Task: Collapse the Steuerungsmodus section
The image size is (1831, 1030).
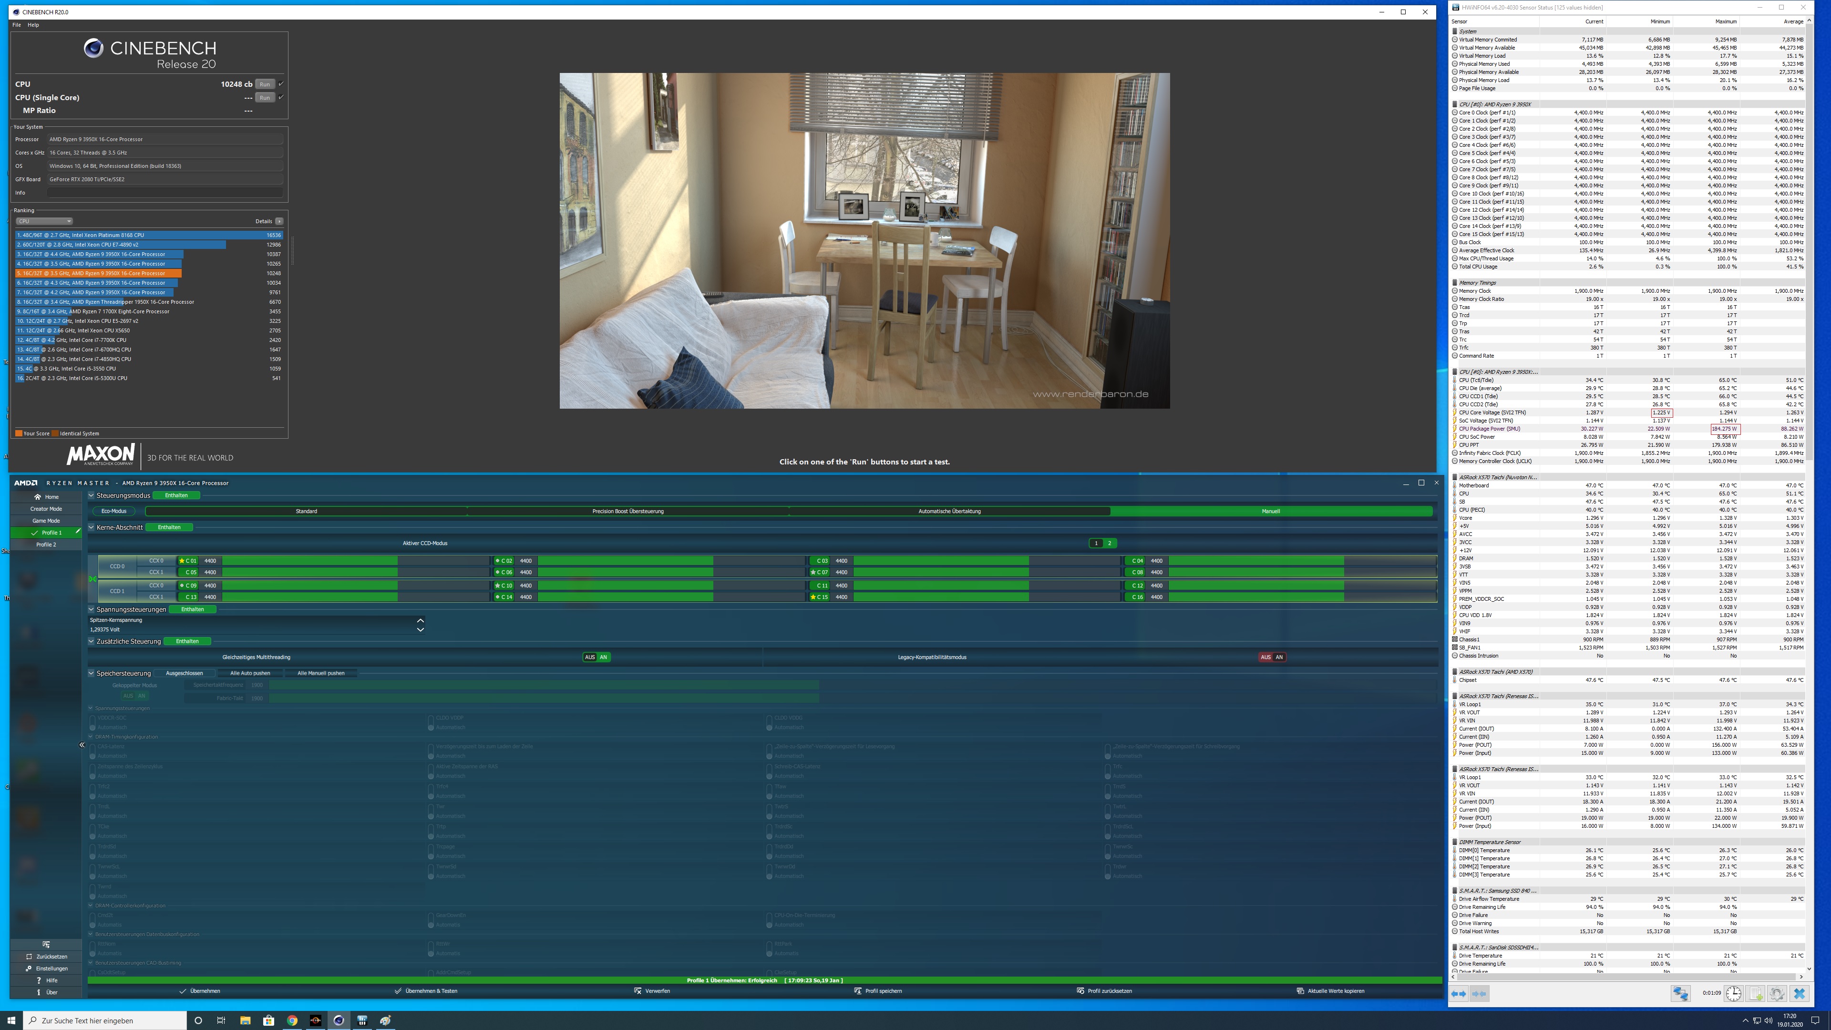Action: point(91,495)
